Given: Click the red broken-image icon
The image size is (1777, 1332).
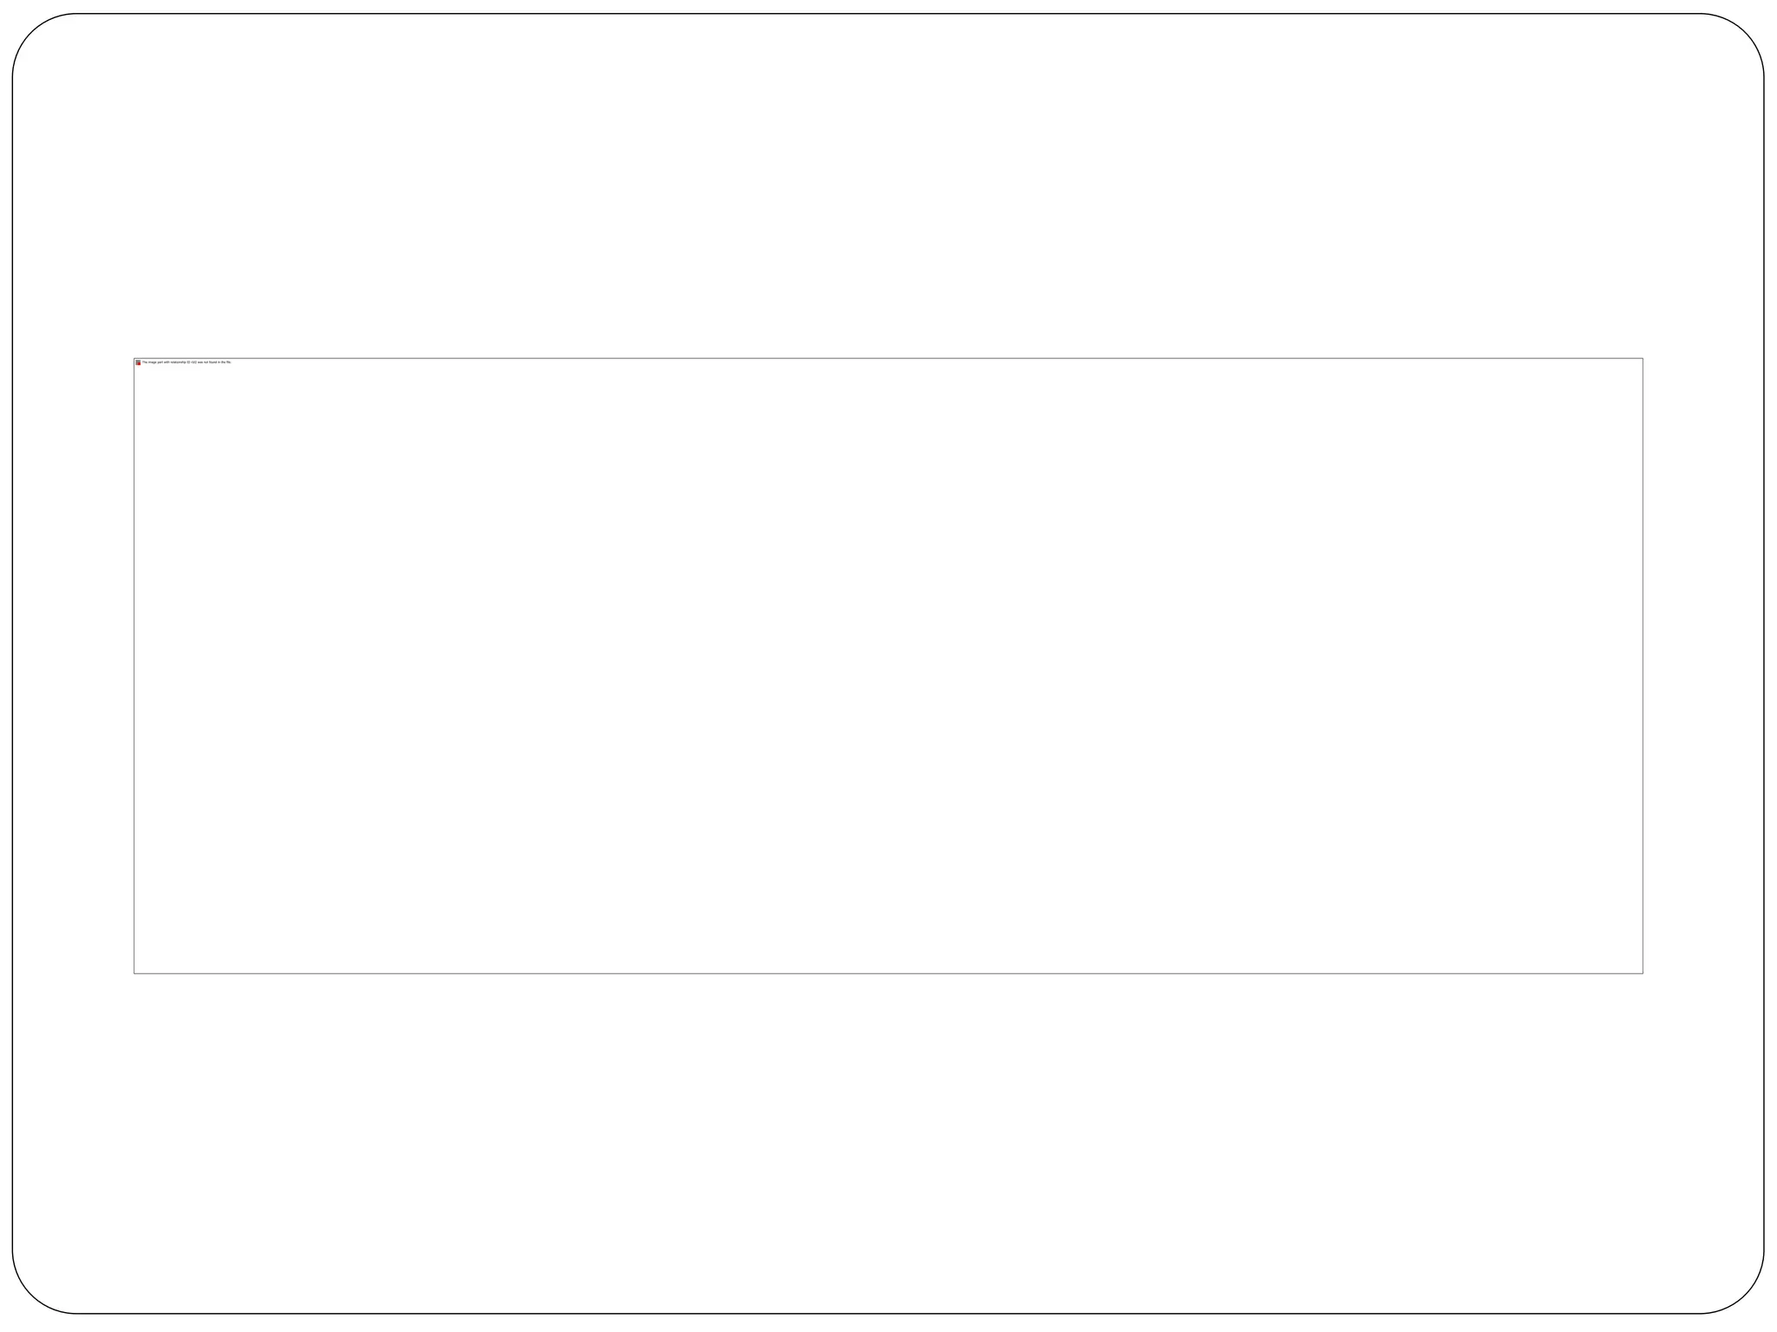Looking at the screenshot, I should point(138,362).
